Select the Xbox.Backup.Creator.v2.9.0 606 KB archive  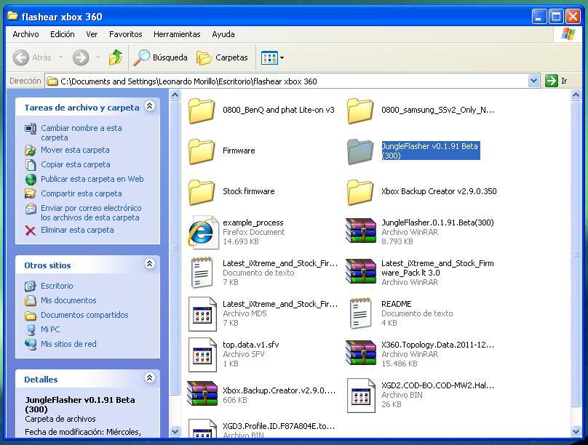click(261, 394)
